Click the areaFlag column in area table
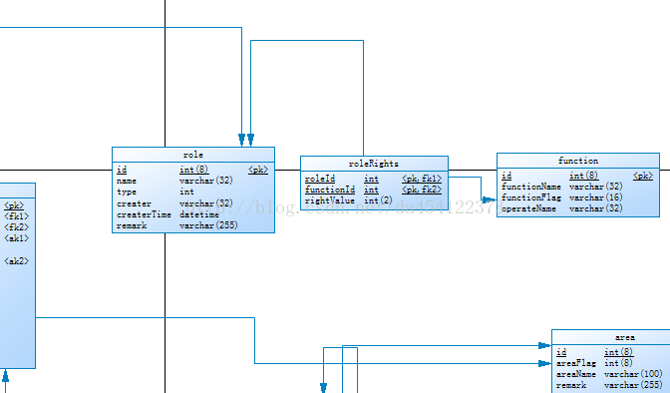This screenshot has height=393, width=670. point(576,363)
